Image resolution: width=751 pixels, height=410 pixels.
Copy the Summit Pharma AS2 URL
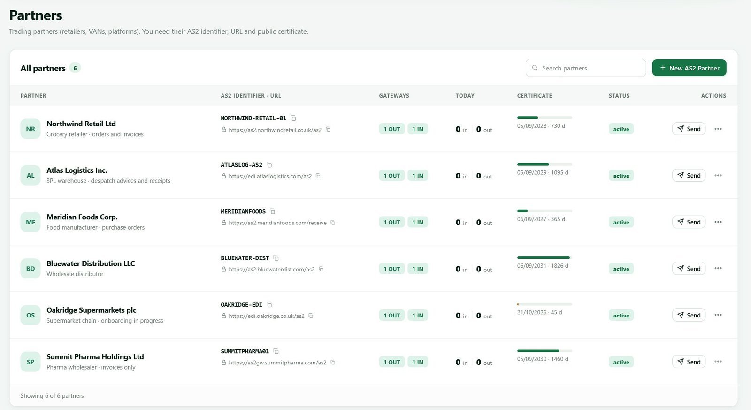pos(333,362)
